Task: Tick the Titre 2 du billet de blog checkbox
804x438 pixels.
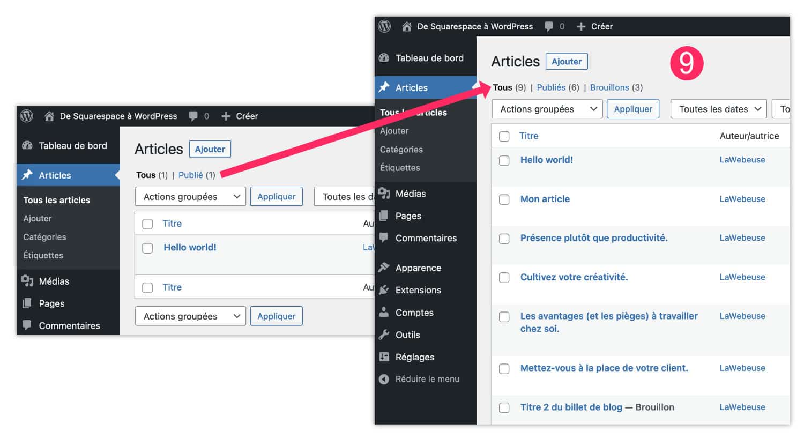Action: click(x=504, y=408)
